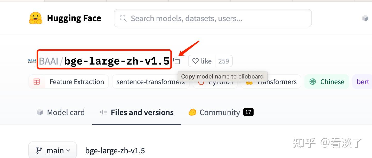This screenshot has height=158, width=372.
Task: Click the magnifier icon in search bar
Action: click(123, 18)
